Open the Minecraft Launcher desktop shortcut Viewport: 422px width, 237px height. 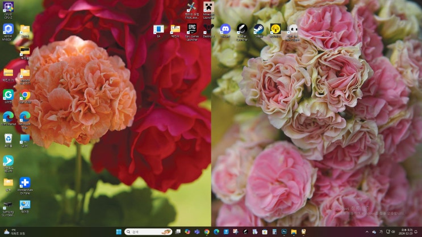(x=208, y=10)
